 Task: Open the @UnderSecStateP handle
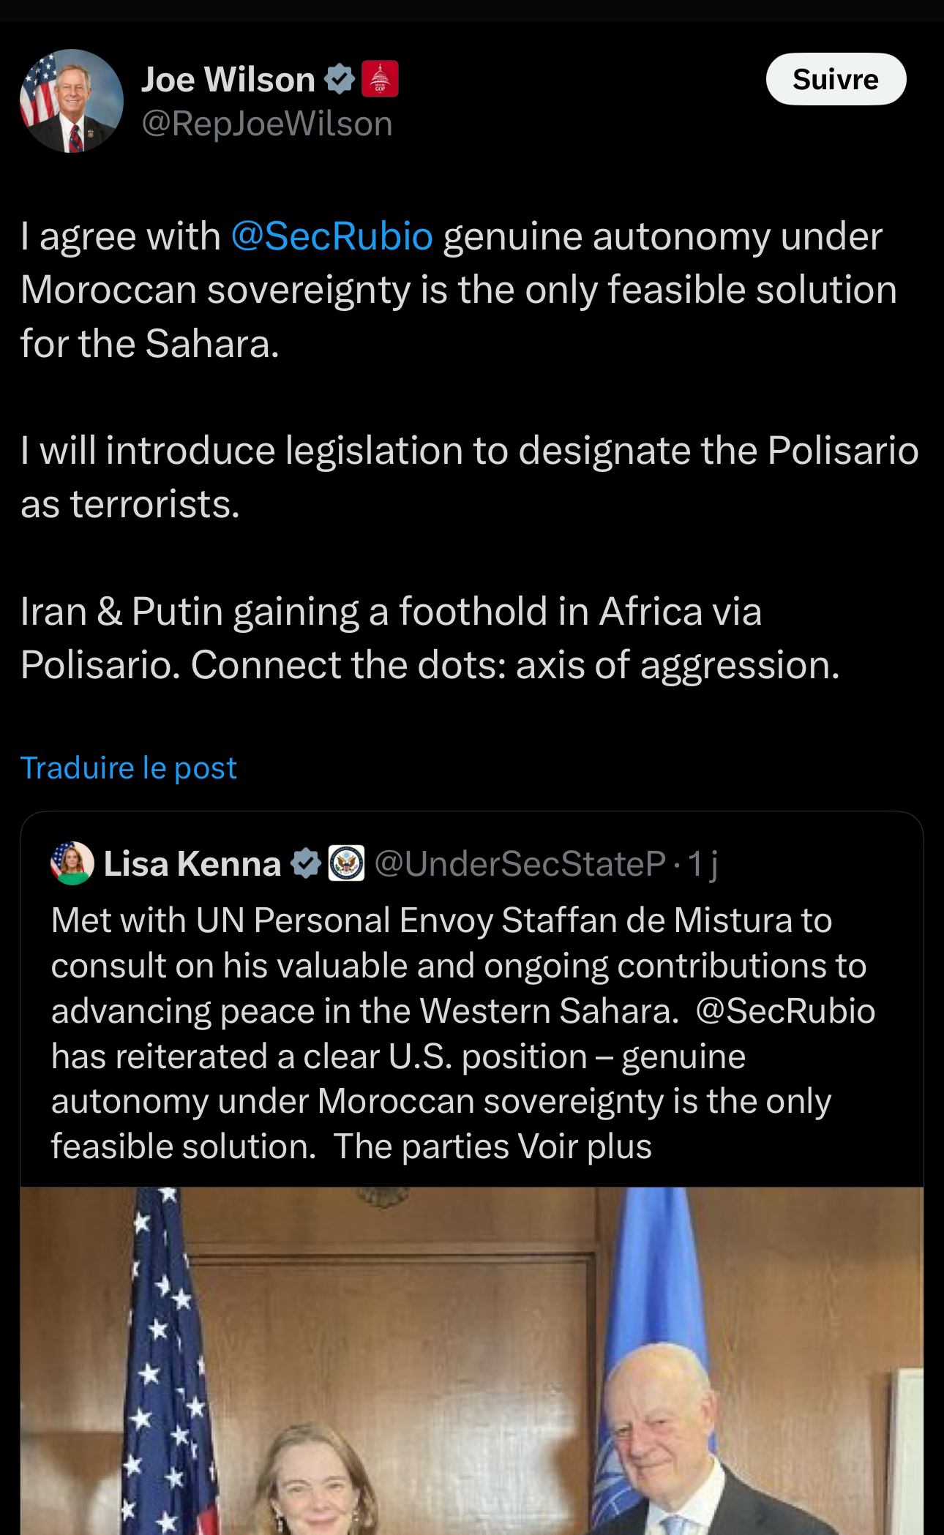click(520, 864)
